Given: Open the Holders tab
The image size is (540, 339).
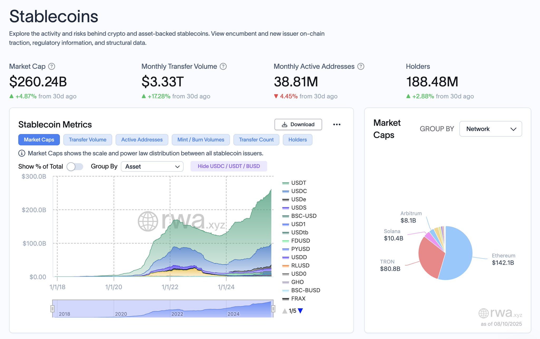Looking at the screenshot, I should click(x=297, y=140).
